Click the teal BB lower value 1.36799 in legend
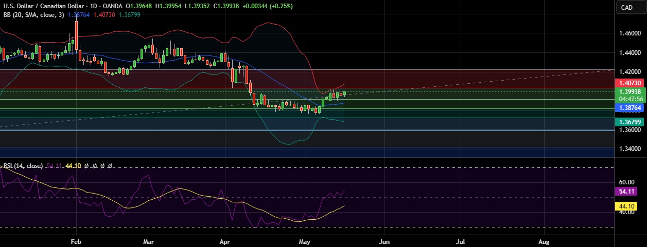Screen dimensions: 647x247 tap(130, 15)
